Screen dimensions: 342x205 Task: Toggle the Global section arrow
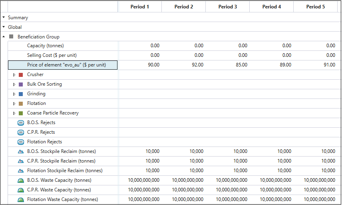pyautogui.click(x=4, y=27)
